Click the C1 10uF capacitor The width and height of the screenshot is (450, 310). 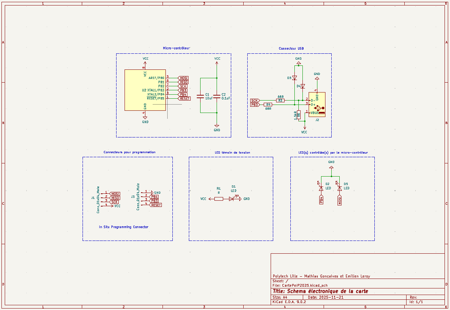[200, 96]
